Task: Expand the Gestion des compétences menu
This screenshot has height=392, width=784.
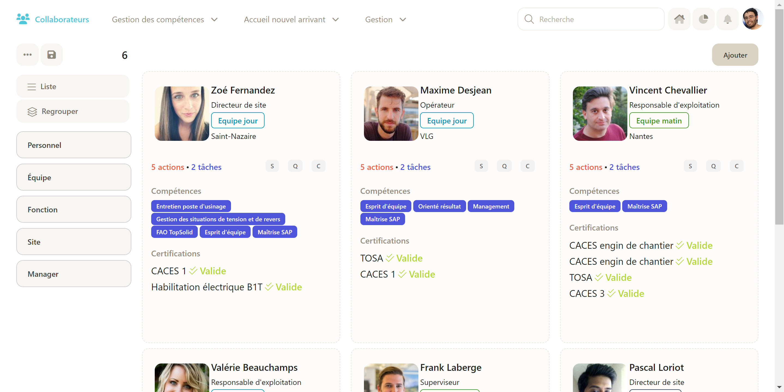Action: pos(165,19)
